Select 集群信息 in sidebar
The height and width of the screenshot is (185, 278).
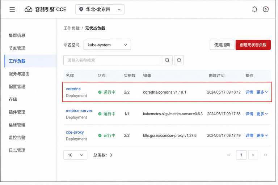pos(17,35)
